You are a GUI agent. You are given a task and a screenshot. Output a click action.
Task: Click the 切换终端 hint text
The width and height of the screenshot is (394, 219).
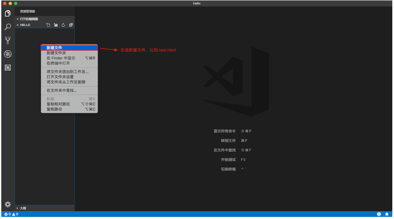click(229, 169)
